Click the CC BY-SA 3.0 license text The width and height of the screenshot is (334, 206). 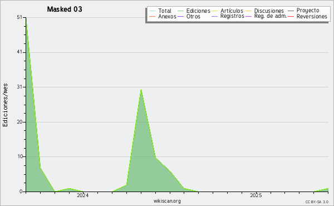317,202
